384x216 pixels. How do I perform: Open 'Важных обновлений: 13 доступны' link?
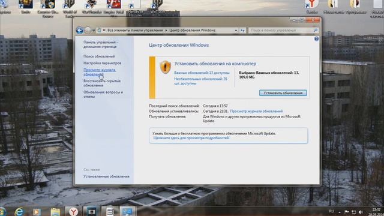pos(202,73)
